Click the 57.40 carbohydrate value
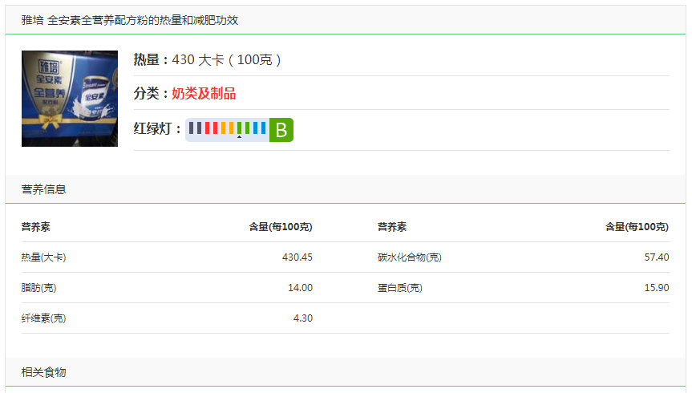The image size is (692, 393). pyautogui.click(x=656, y=257)
